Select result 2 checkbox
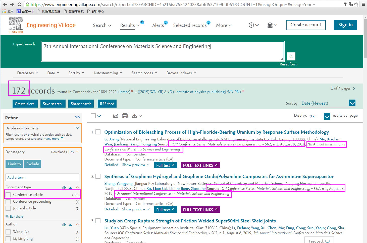This screenshot has width=367, height=243. (x=98, y=176)
